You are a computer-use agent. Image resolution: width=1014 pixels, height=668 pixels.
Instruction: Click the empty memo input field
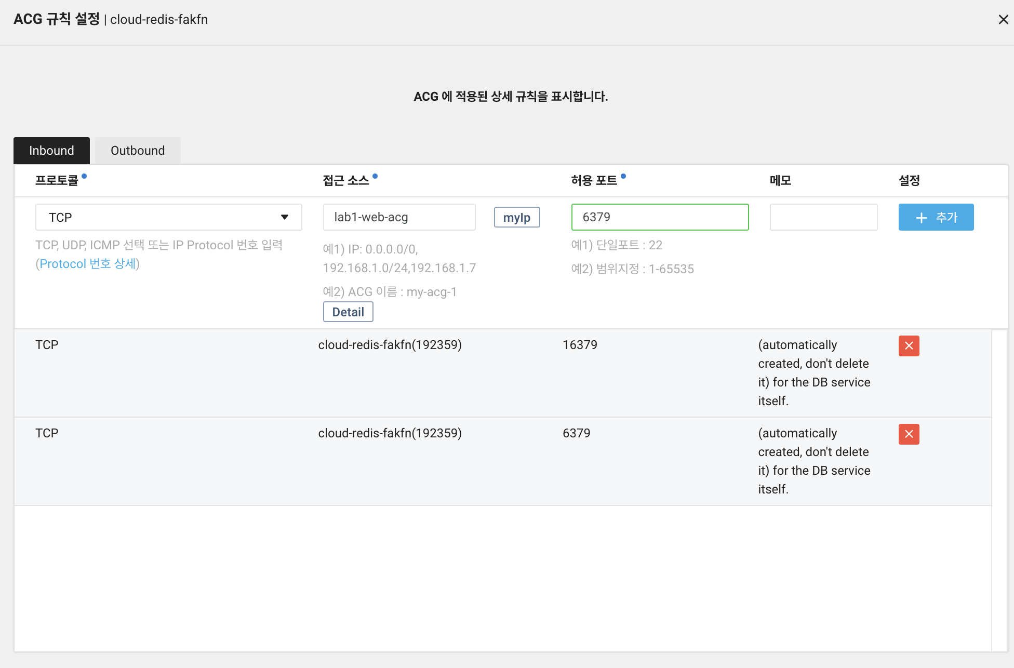tap(823, 217)
